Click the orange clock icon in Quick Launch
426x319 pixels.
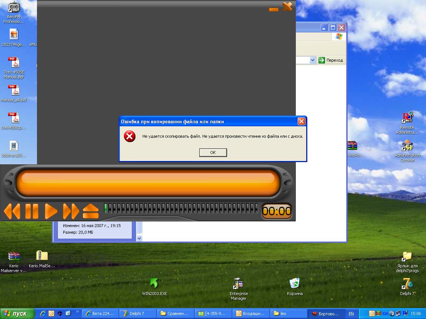pos(51,313)
